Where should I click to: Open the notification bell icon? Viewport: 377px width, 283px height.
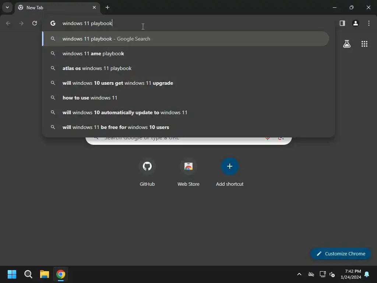click(x=367, y=274)
